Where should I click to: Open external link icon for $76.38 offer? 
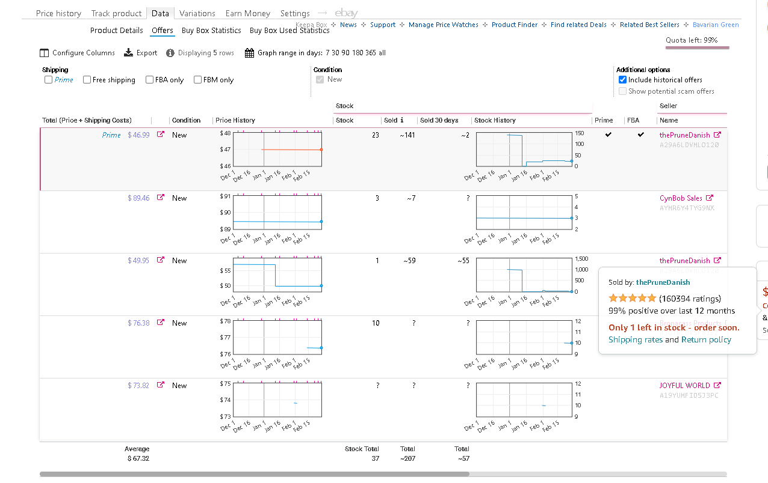coord(160,323)
